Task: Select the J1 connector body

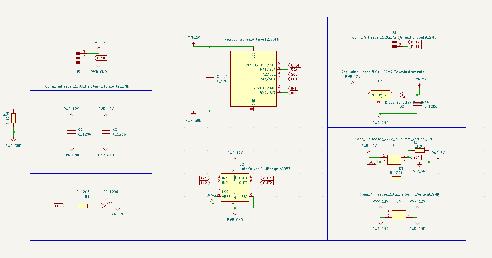Action: (x=394, y=160)
